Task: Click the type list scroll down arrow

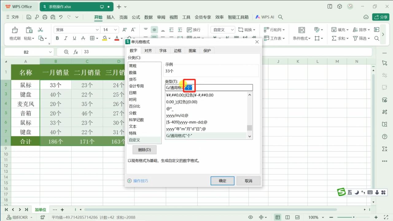Action: pyautogui.click(x=250, y=136)
